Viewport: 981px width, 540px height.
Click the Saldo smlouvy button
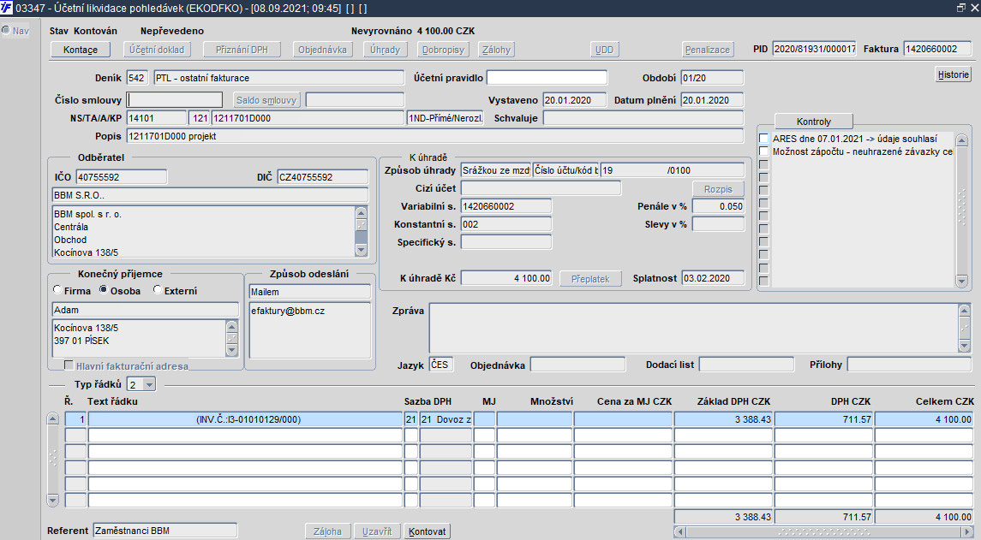pos(266,100)
